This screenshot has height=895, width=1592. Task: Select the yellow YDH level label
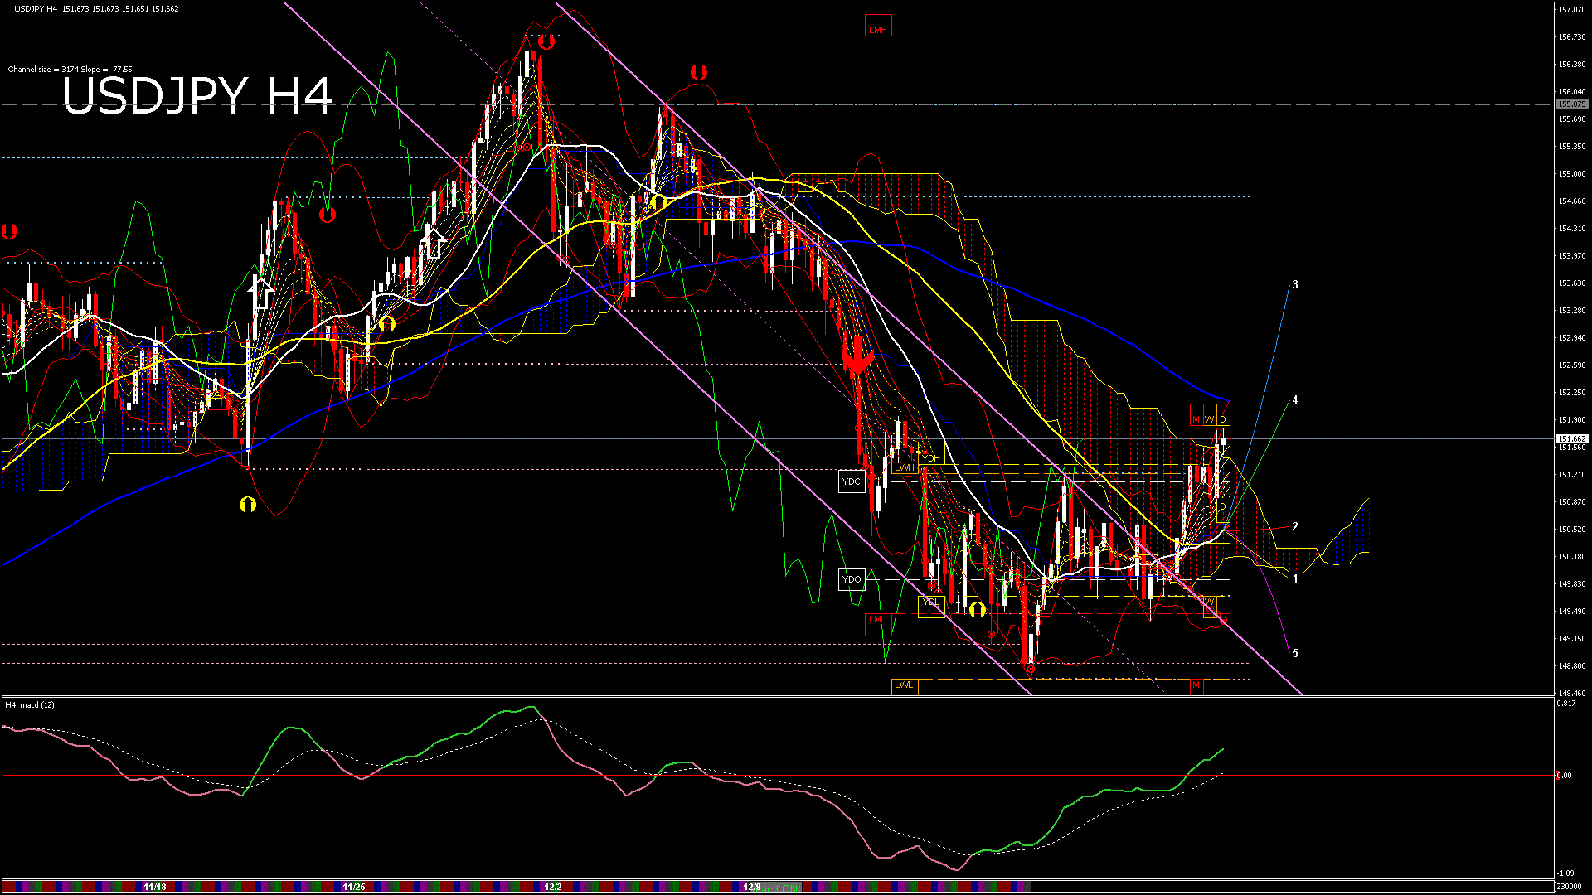[931, 458]
